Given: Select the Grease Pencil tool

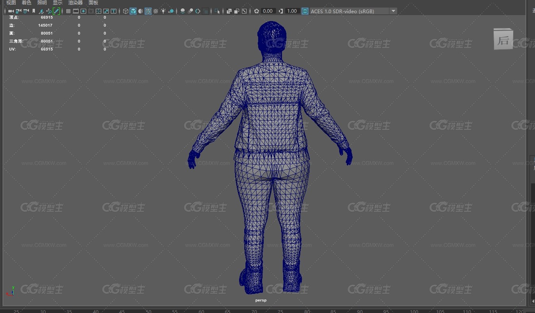Looking at the screenshot, I should point(56,11).
